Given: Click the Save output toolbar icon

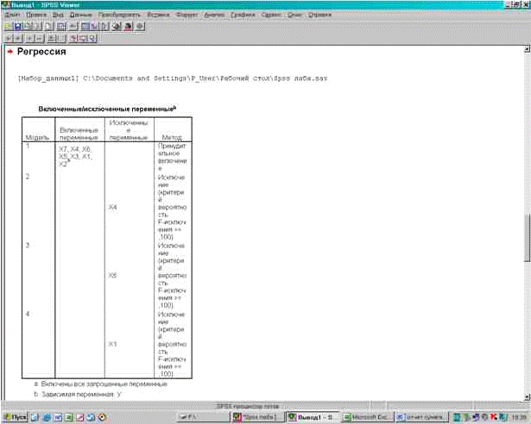Looking at the screenshot, I should pos(19,27).
